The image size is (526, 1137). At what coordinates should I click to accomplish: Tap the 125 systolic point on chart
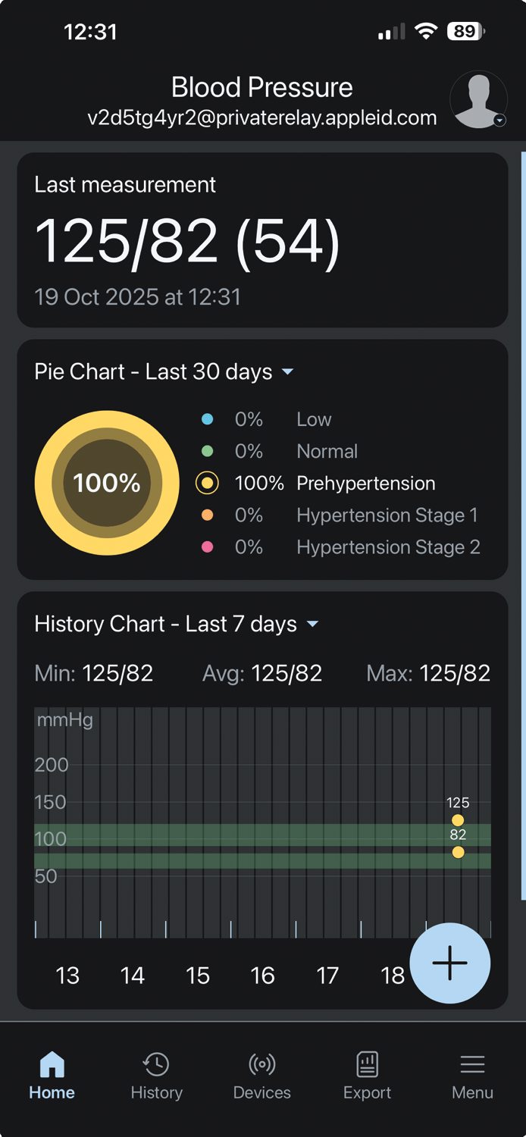click(458, 820)
